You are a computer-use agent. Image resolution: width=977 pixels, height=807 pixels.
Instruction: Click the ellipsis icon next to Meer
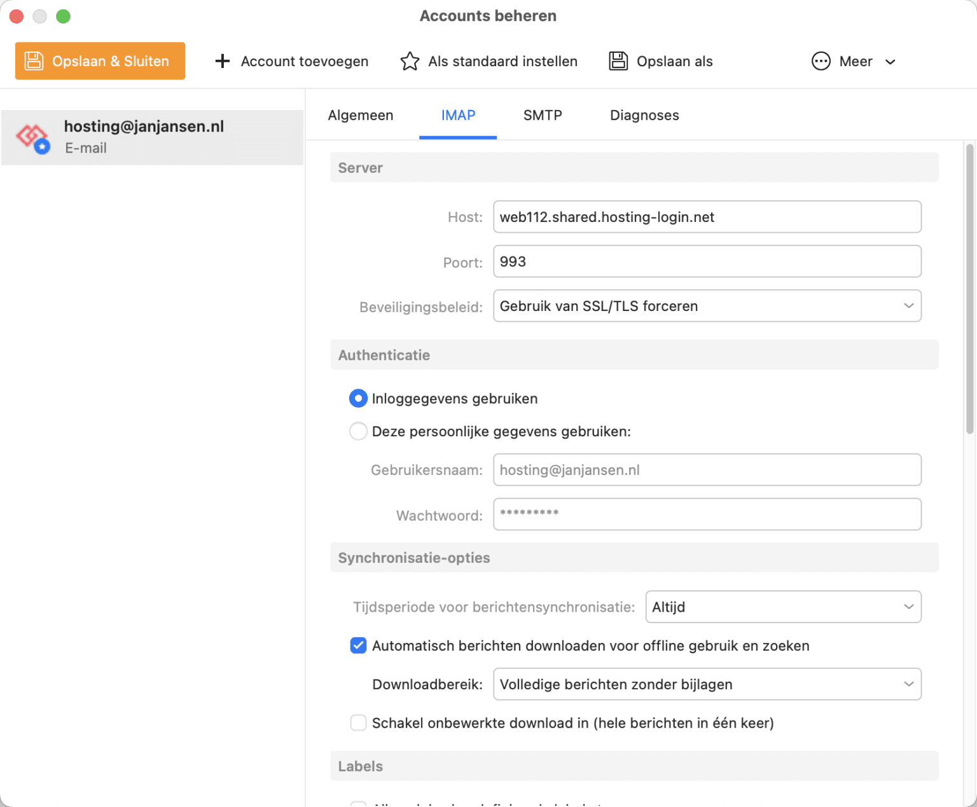coord(821,60)
